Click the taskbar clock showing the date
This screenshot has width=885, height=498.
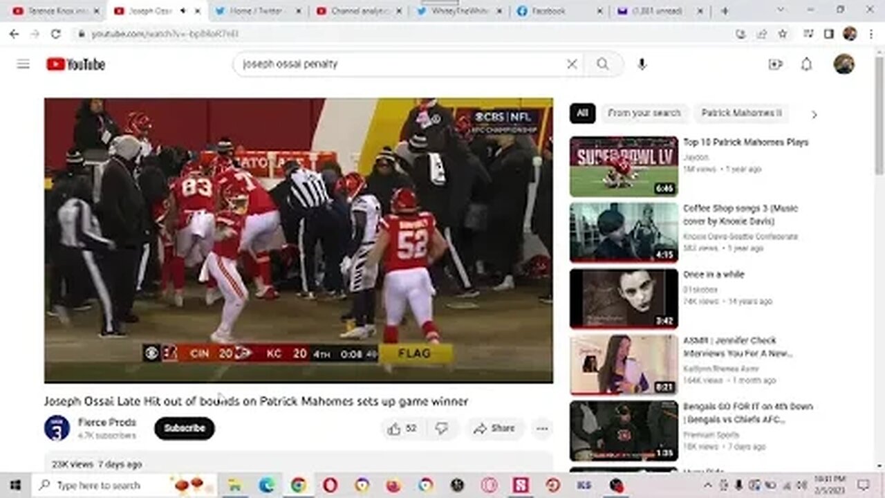830,486
